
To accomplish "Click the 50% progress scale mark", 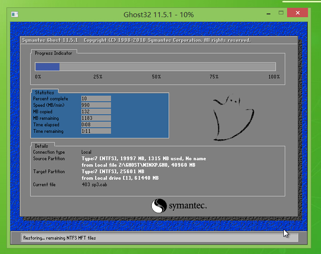I will [157, 77].
